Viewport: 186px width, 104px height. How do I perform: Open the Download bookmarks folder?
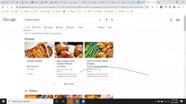[45, 12]
